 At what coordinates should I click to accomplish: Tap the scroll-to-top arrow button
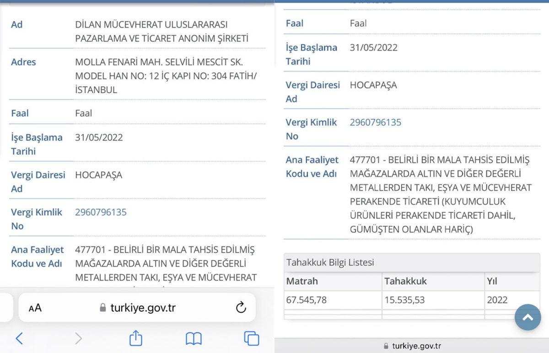coord(527,317)
